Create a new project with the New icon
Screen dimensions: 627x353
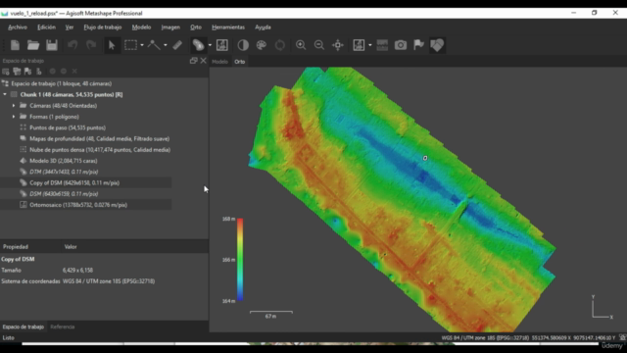point(16,45)
